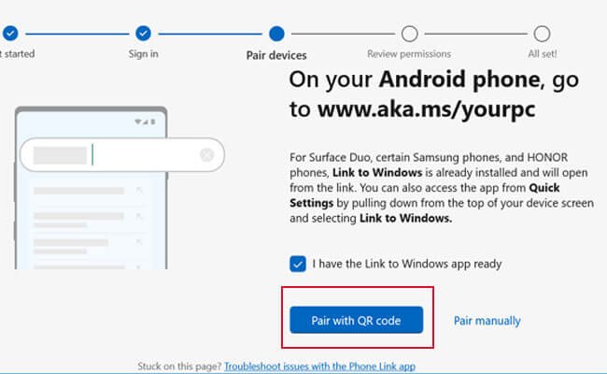Viewport: 607px width, 374px height.
Task: Click the Review permissions step label
Action: (x=409, y=54)
